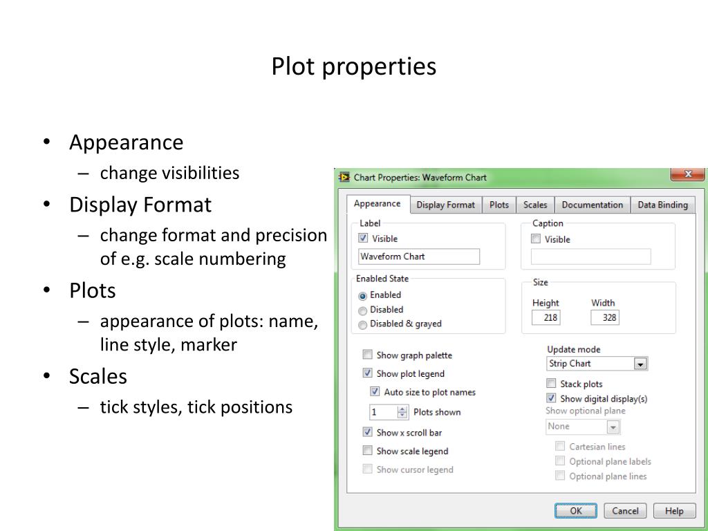The width and height of the screenshot is (708, 531).
Task: Check Show cursor legend checkbox
Action: coord(368,469)
